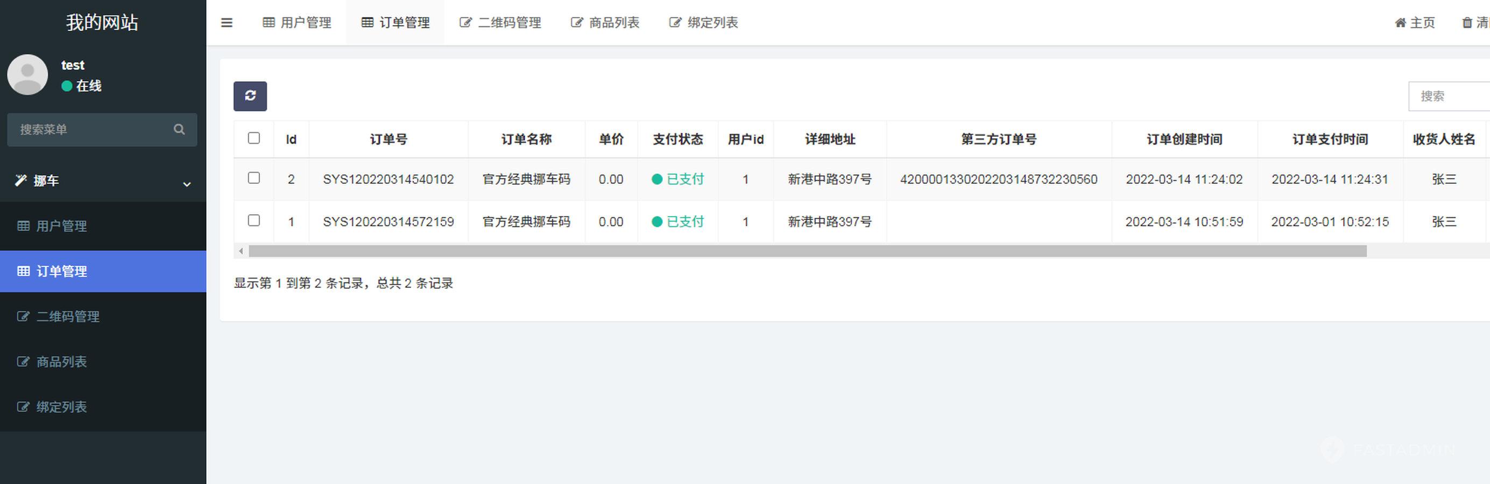
Task: Click the horizontal table scrollbar
Action: tap(807, 251)
